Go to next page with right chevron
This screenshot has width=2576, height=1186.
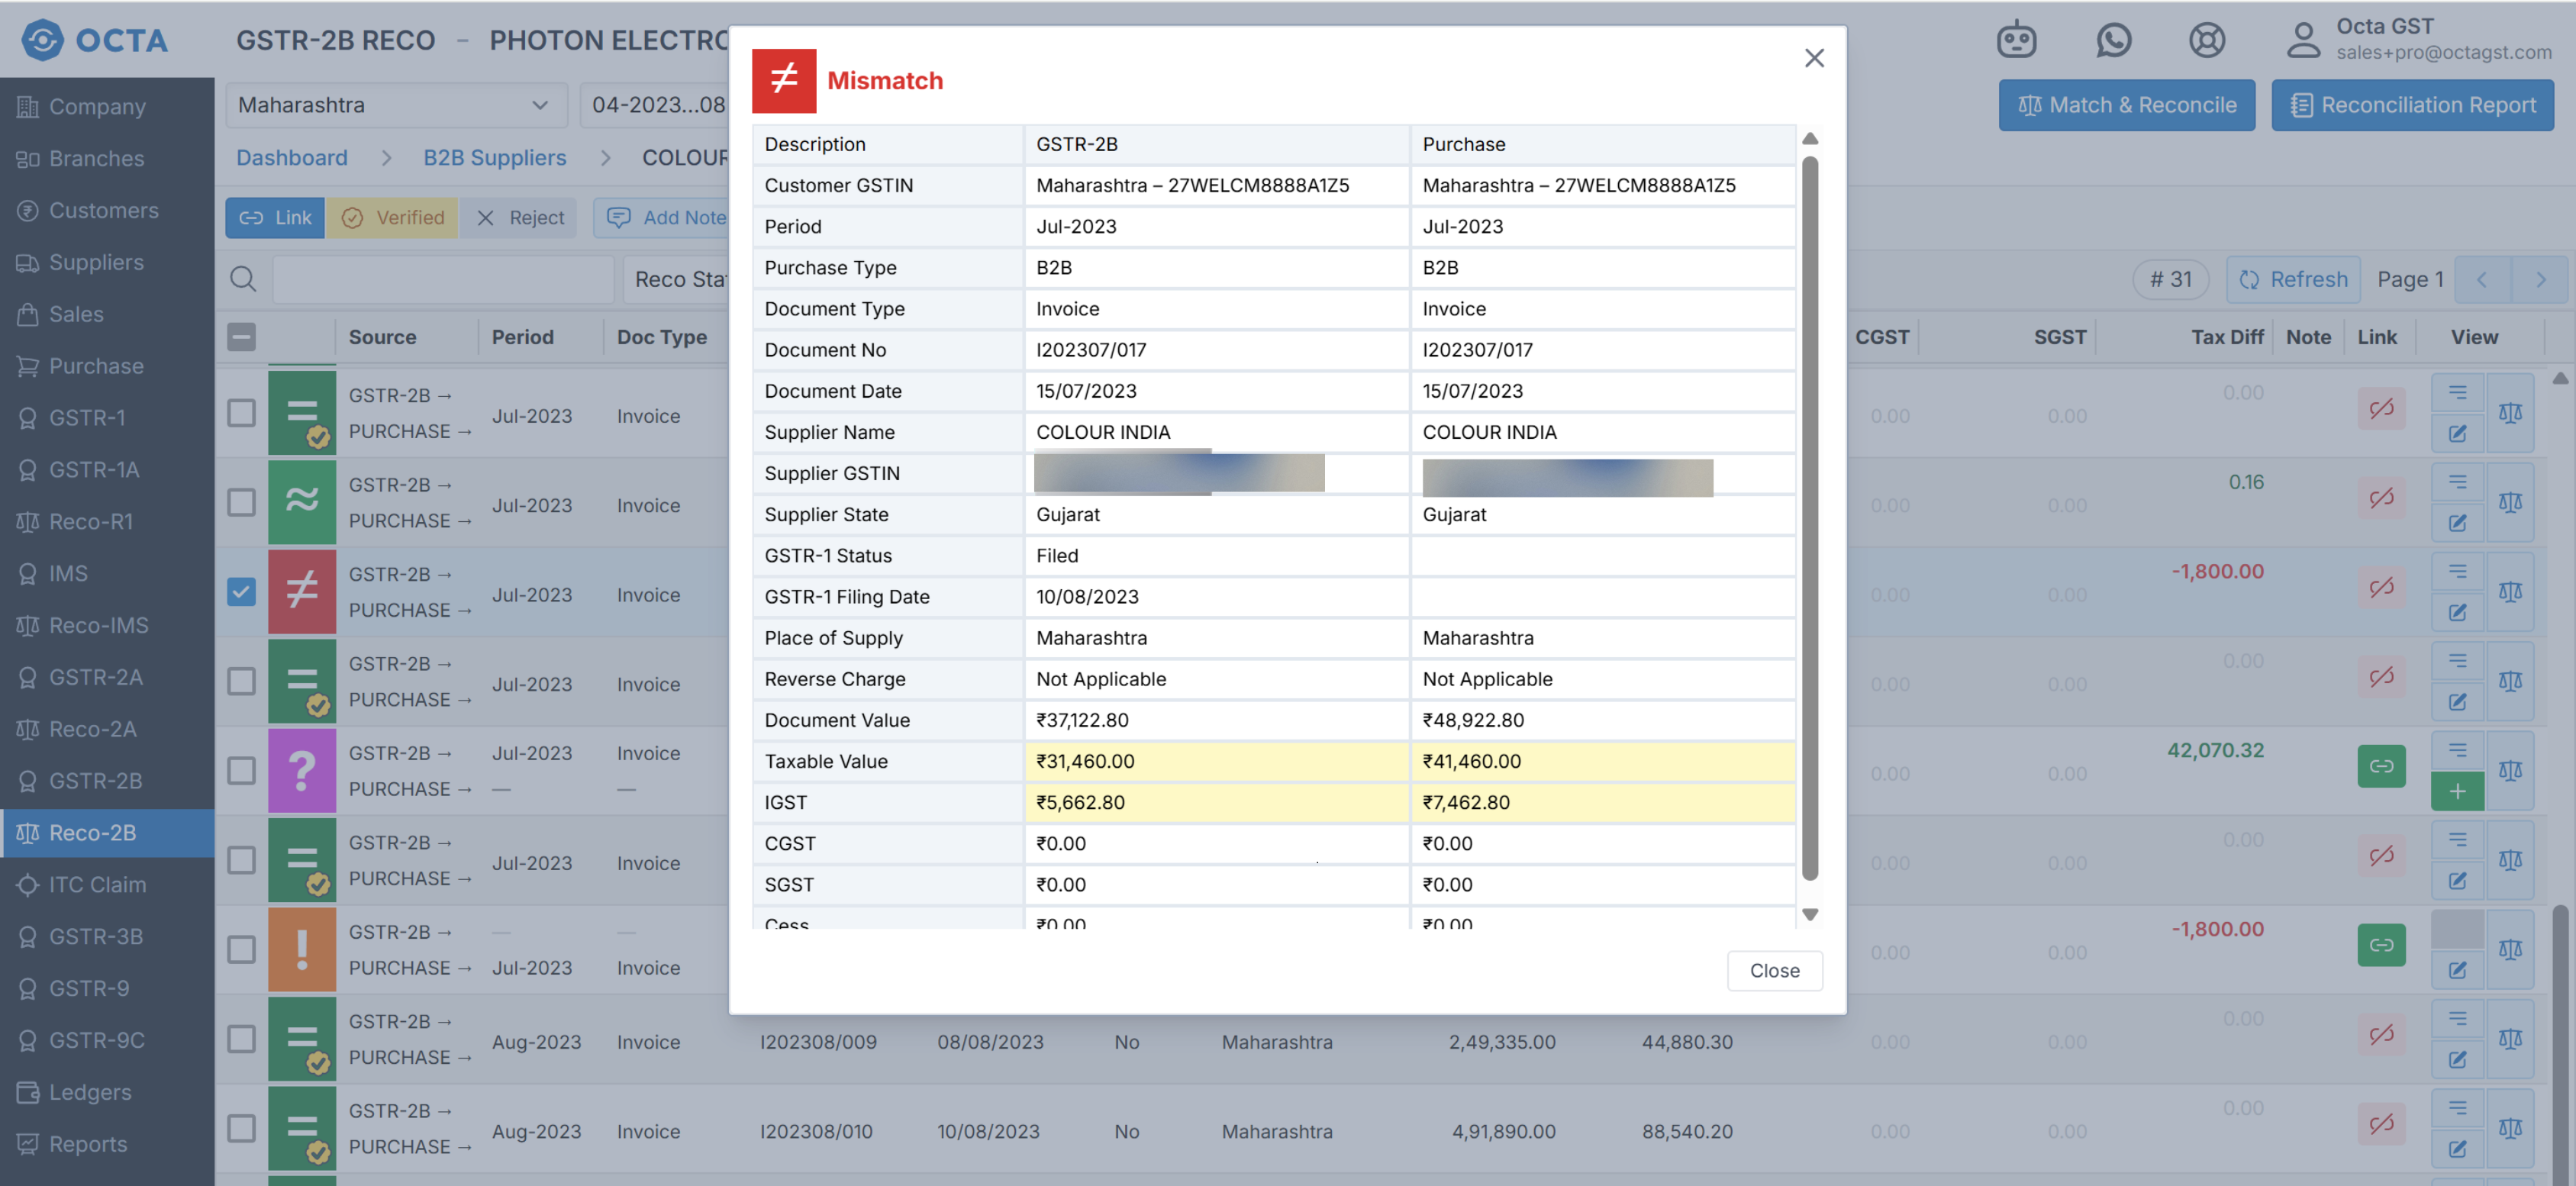2540,280
